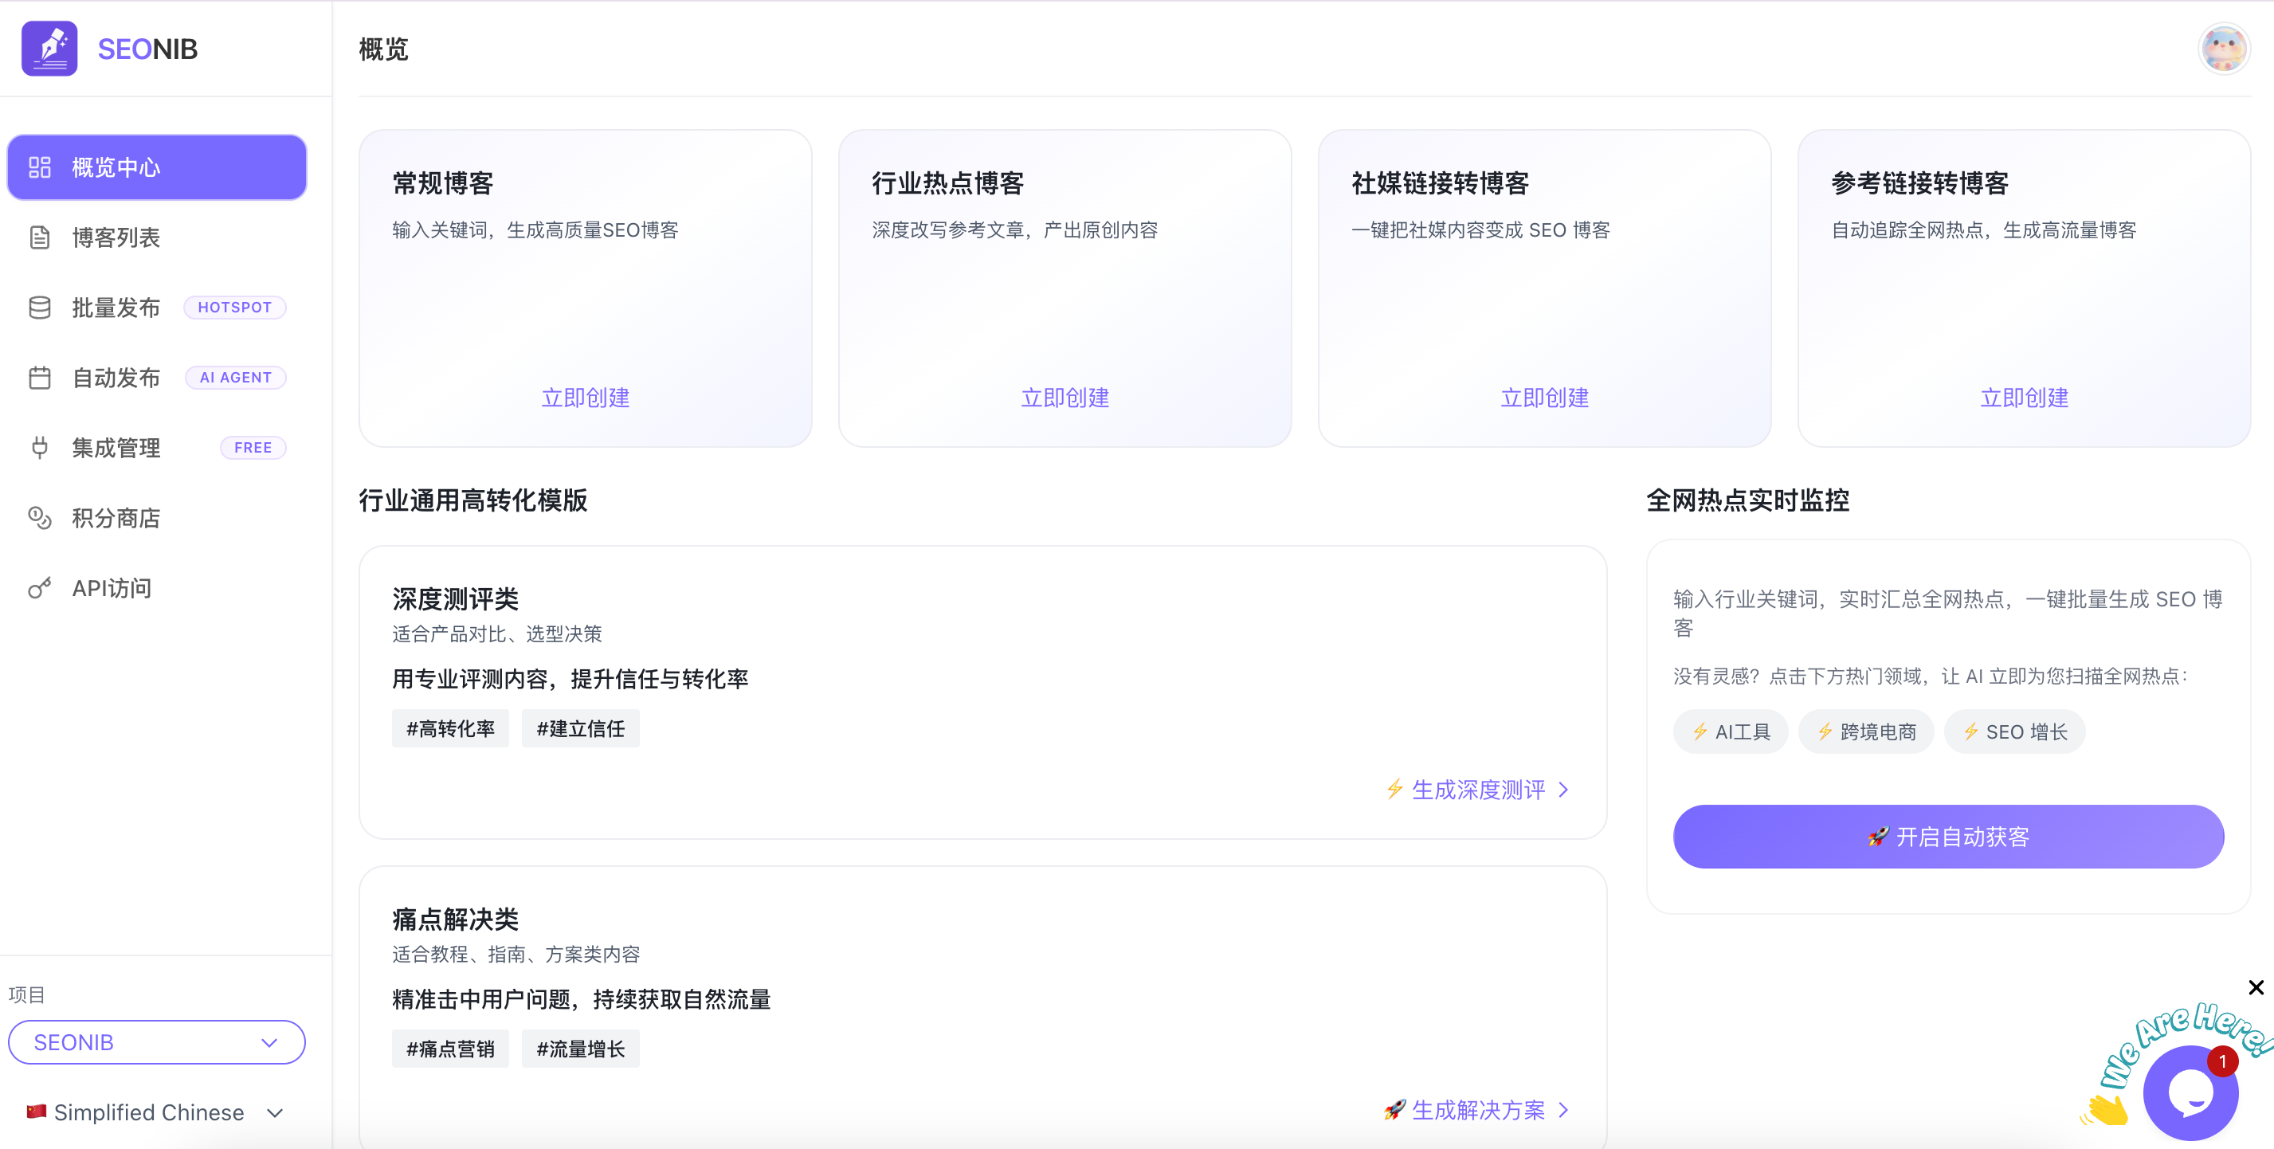
Task: Click the SEONIB pen logo icon
Action: [x=49, y=49]
